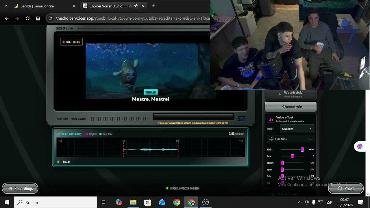Click the video thumbnail beside the master bar
370x208 pixels.
(242, 118)
